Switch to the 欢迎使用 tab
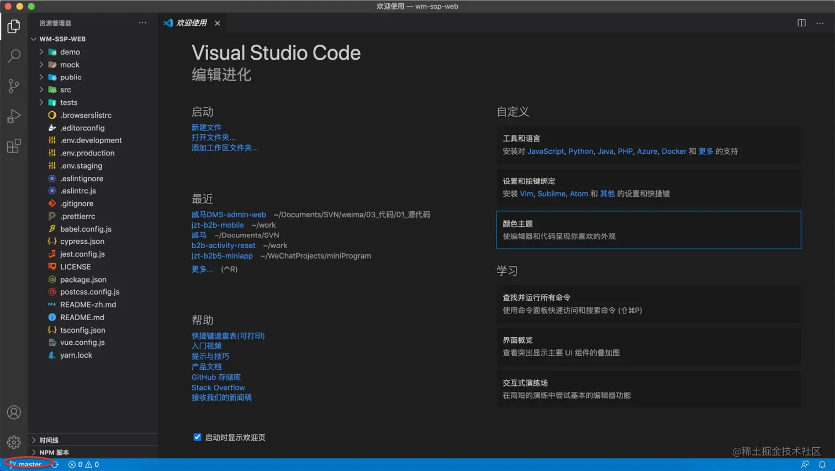Screen dimensions: 835x471 pyautogui.click(x=191, y=23)
